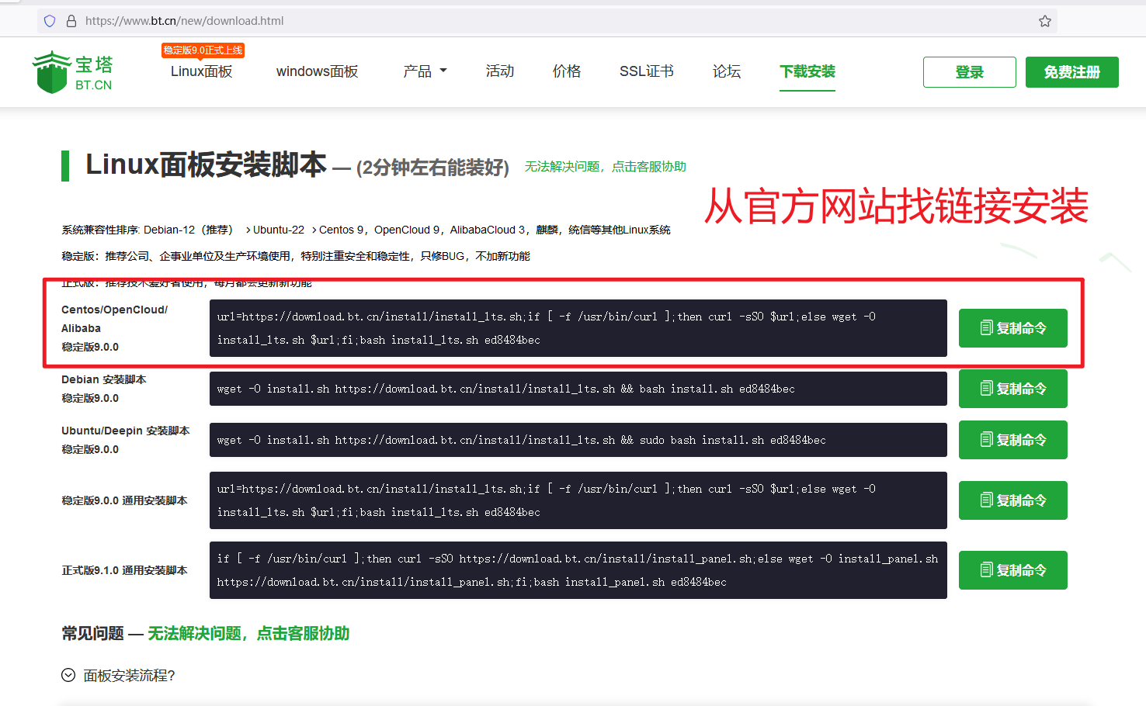Click the Debian 安装脚本 label
Image resolution: width=1146 pixels, height=706 pixels.
[x=104, y=379]
